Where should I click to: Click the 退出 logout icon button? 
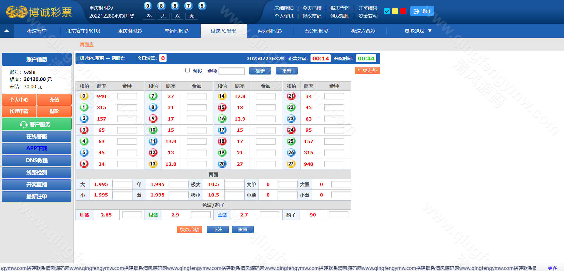click(x=422, y=11)
